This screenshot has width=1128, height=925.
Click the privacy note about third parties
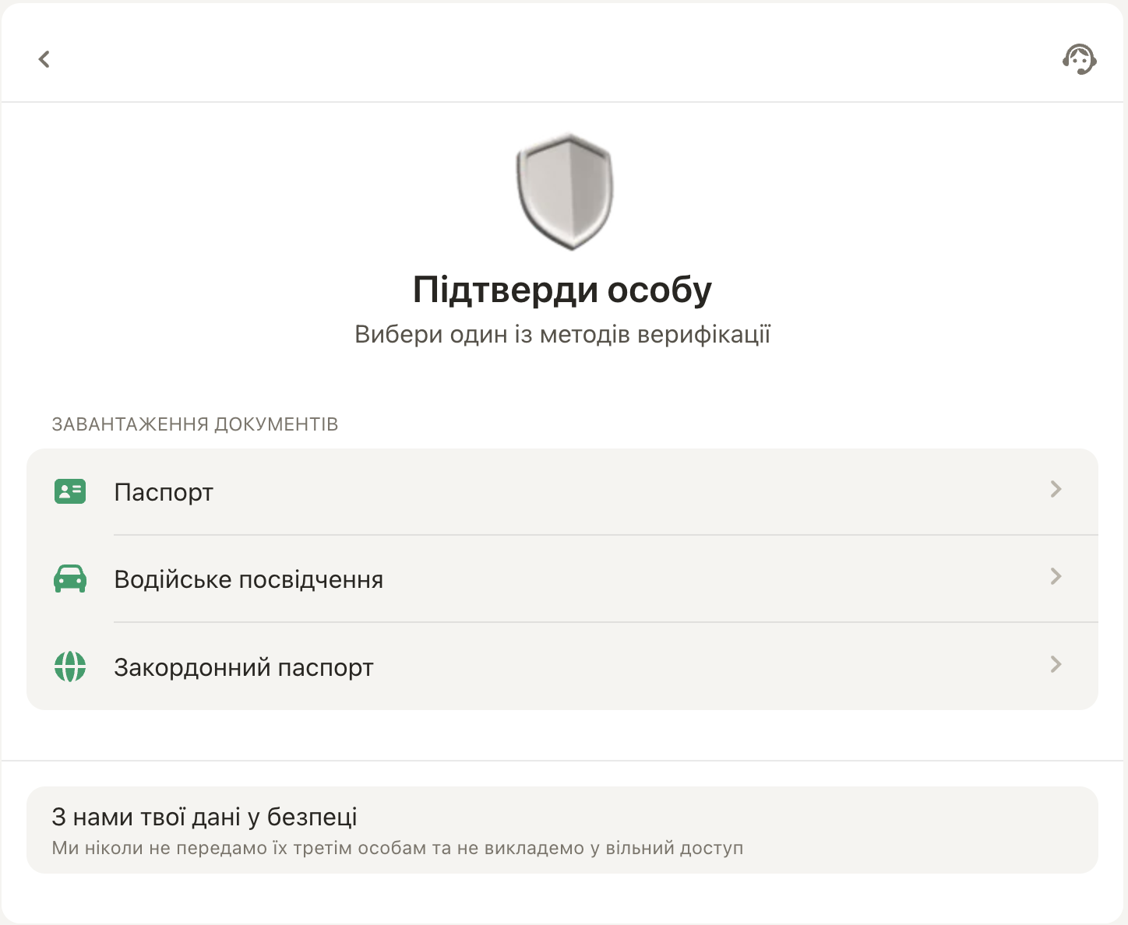tap(398, 848)
